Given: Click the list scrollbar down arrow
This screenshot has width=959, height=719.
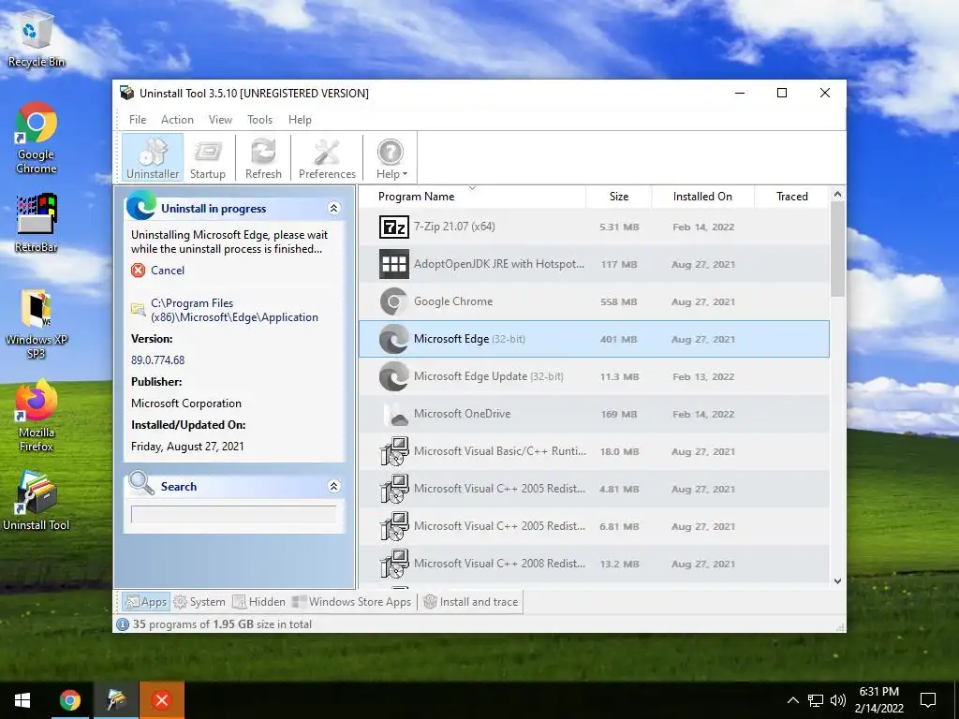Looking at the screenshot, I should point(837,580).
